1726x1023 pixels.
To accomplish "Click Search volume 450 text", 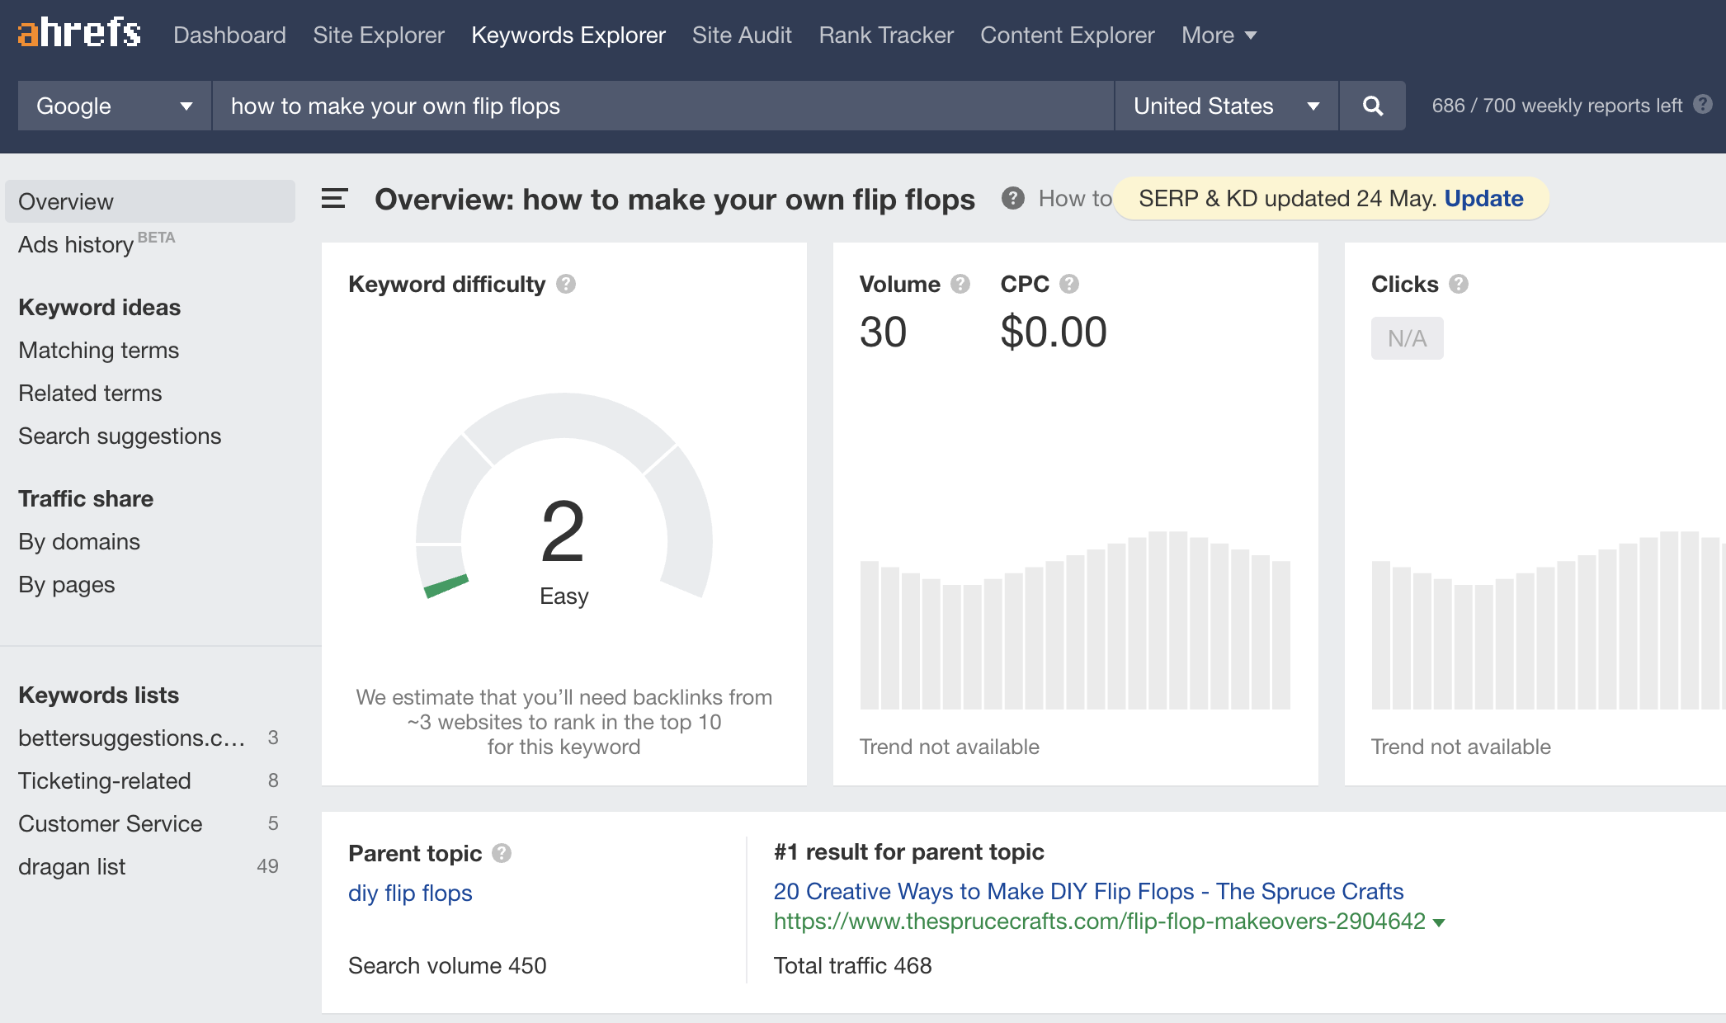I will point(447,965).
